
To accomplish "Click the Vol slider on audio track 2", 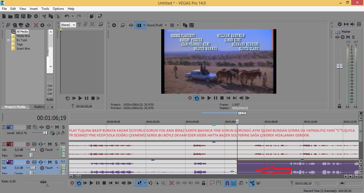I will coord(33,150).
